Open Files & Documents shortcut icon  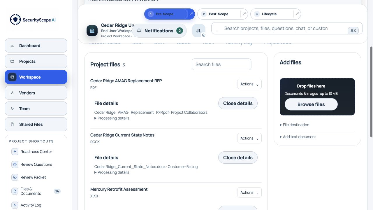pos(15,191)
